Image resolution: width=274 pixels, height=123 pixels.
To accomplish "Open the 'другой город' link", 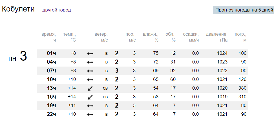I will coord(57,10).
